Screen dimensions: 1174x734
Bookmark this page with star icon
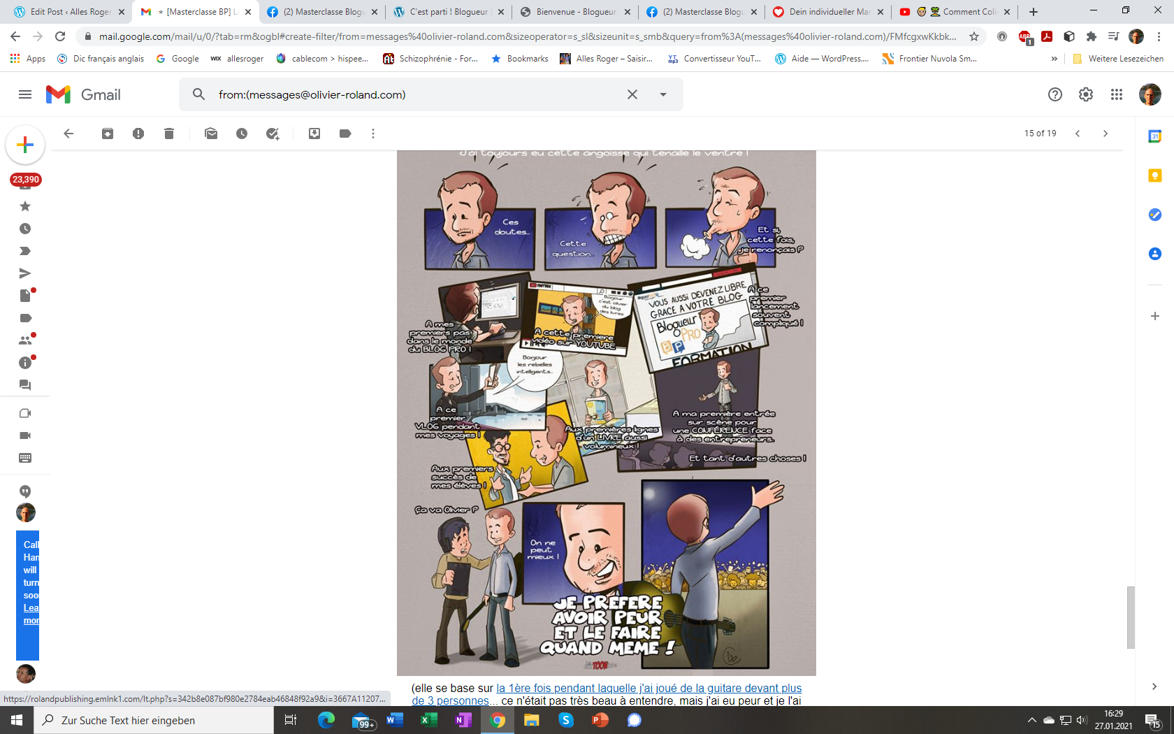[x=974, y=36]
